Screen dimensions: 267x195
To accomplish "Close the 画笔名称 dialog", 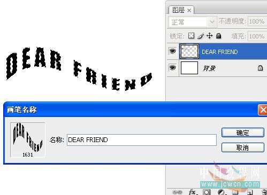I will (x=263, y=110).
